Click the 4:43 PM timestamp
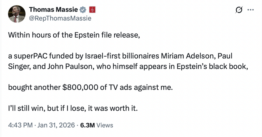This screenshot has width=262, height=137. pyautogui.click(x=20, y=125)
